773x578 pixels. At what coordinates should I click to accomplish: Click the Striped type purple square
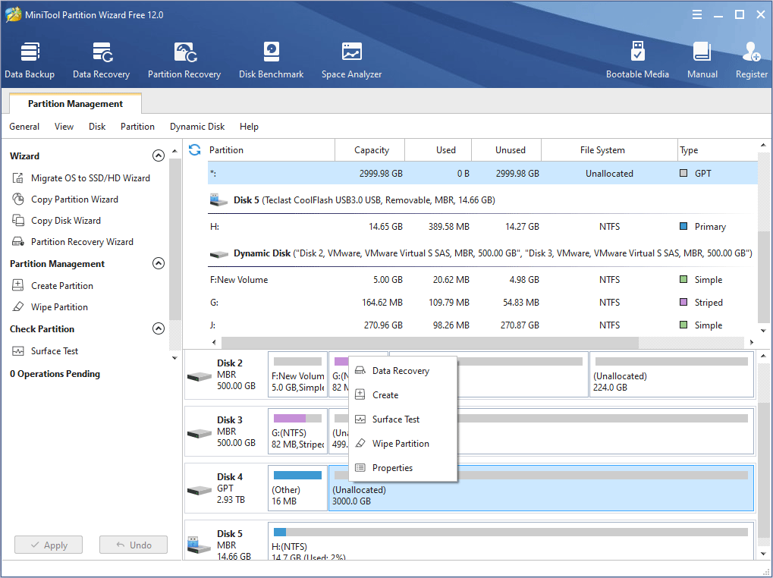(683, 302)
